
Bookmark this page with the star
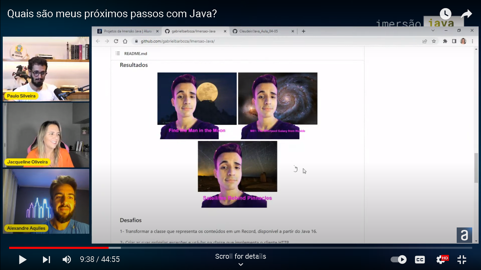[x=434, y=41]
